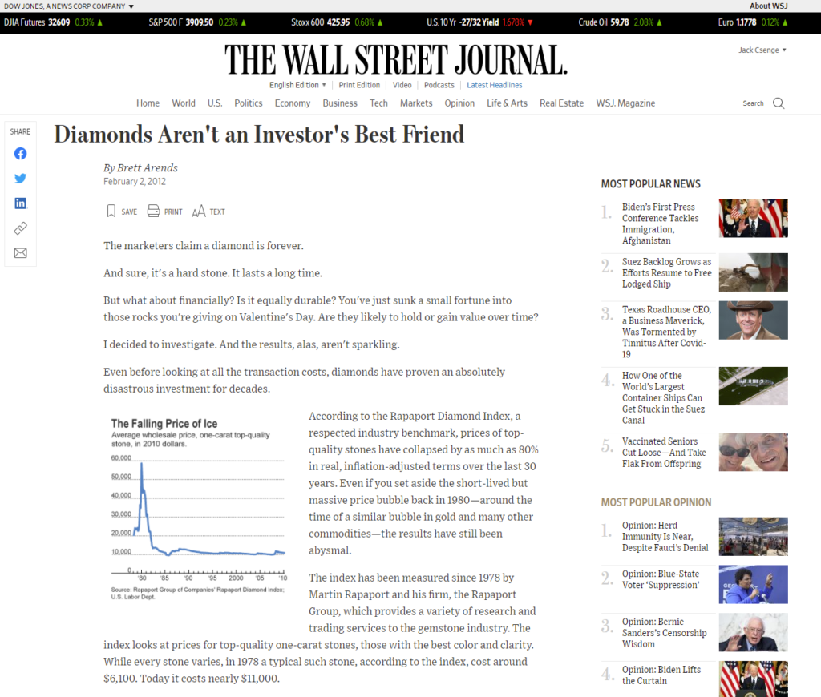Read Biden's First Press Conference article
The width and height of the screenshot is (821, 697).
click(x=661, y=224)
